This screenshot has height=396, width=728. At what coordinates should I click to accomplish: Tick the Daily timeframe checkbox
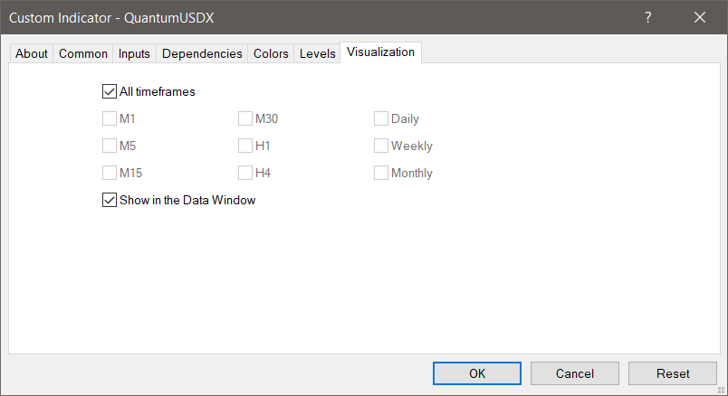pos(381,118)
